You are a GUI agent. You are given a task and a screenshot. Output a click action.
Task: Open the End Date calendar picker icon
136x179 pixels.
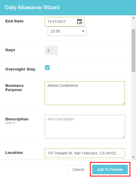coord(79,22)
